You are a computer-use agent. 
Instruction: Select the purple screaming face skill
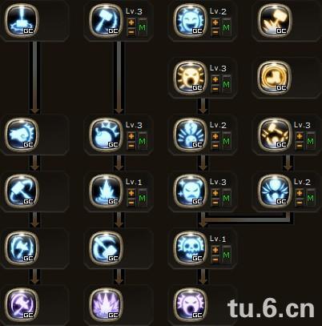(191, 304)
